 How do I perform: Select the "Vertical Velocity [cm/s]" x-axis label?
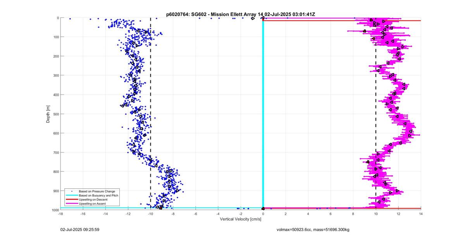pyautogui.click(x=241, y=219)
